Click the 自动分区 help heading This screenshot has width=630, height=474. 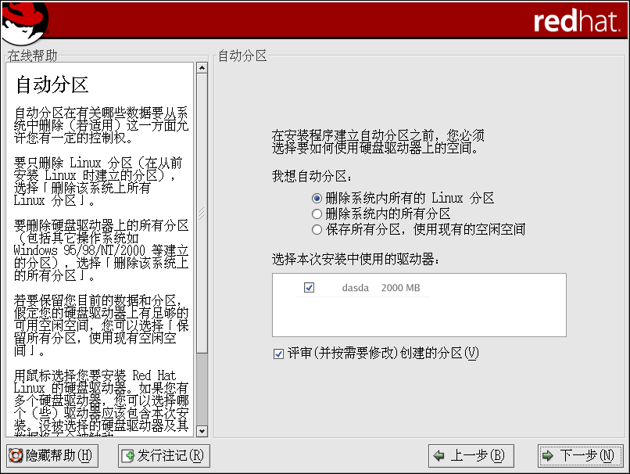52,84
